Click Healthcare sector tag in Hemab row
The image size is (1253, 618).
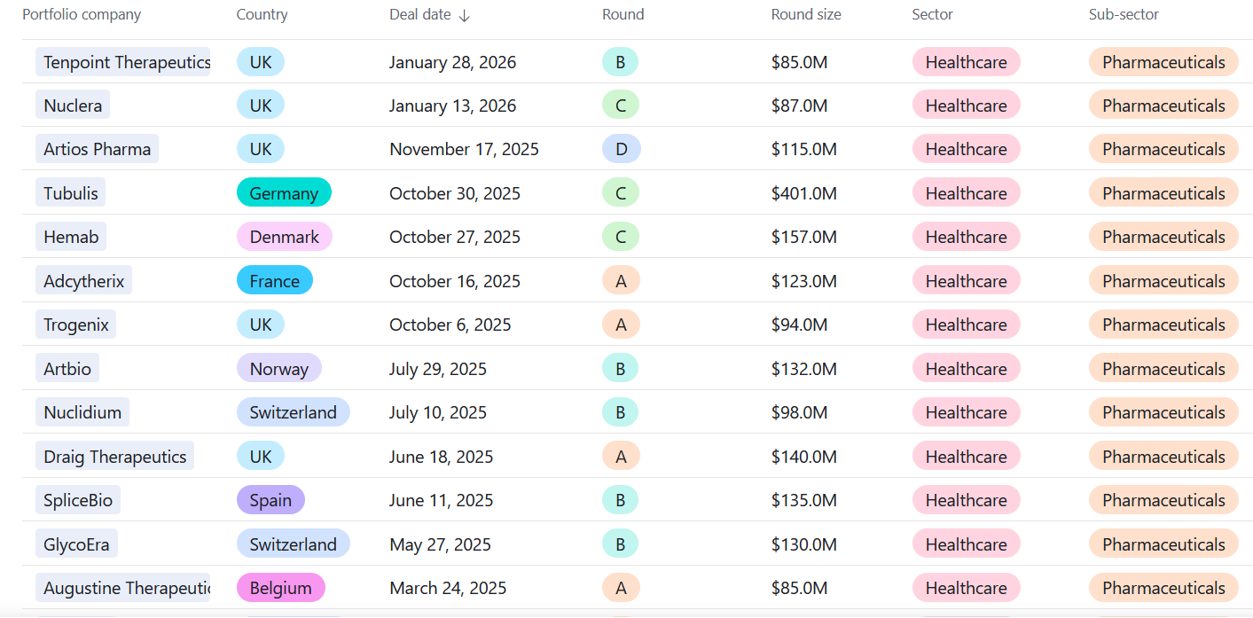966,237
